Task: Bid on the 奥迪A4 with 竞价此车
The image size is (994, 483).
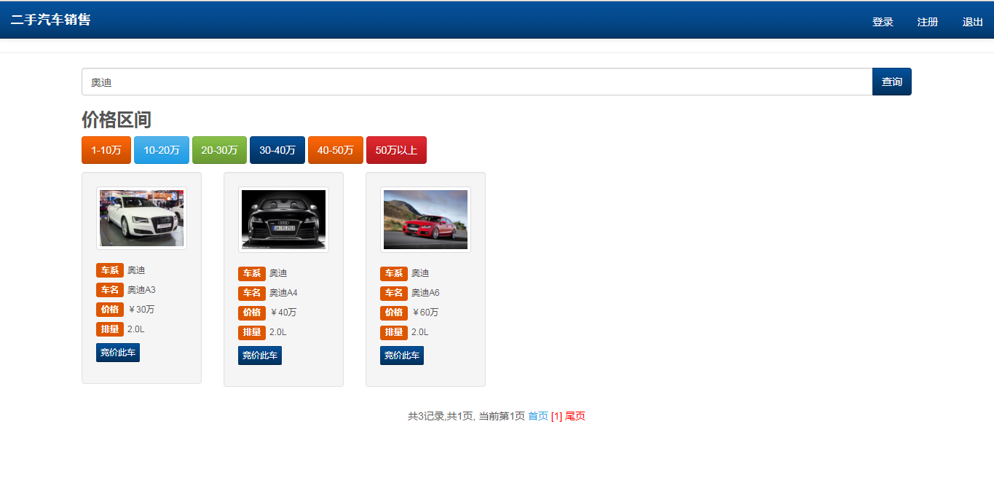Action: coord(260,356)
